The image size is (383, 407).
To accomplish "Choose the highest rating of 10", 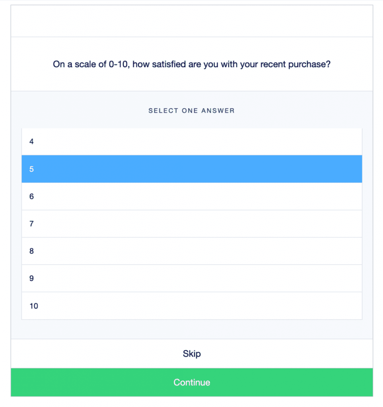I will click(192, 306).
